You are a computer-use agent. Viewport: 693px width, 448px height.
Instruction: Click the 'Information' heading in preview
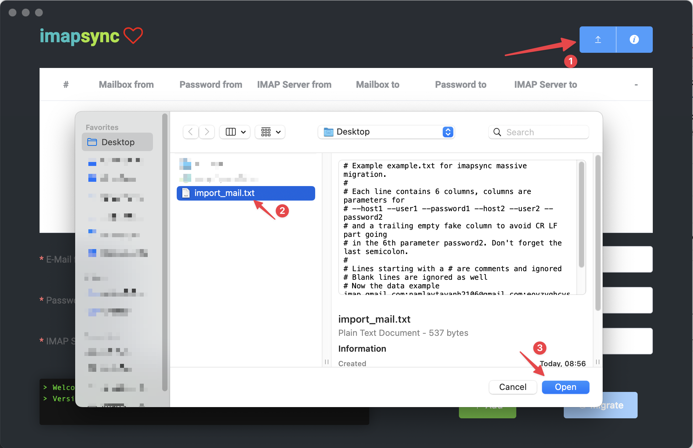(x=362, y=349)
